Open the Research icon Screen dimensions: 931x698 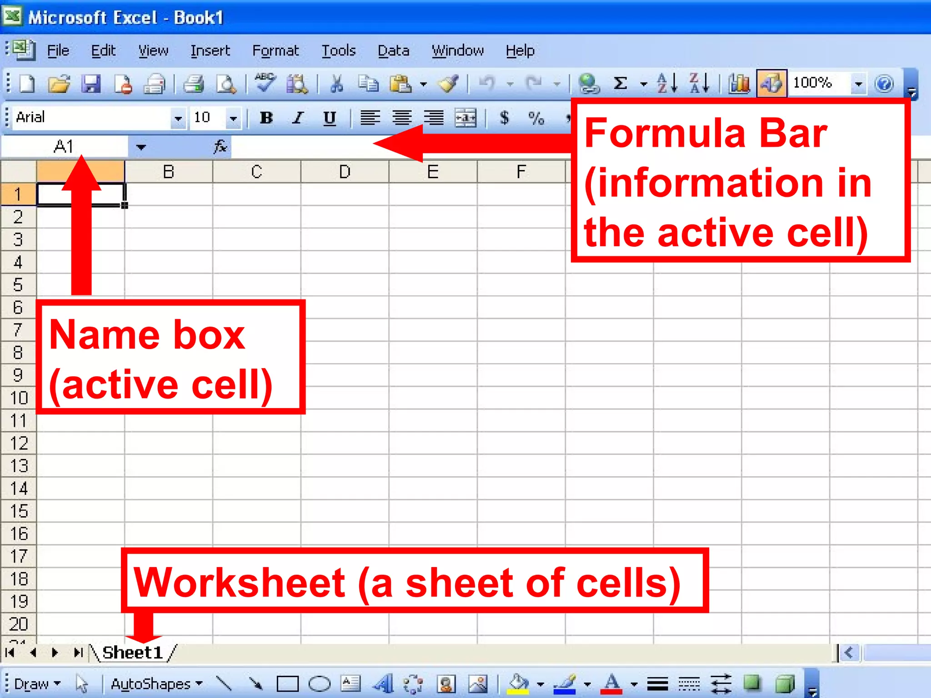[297, 84]
